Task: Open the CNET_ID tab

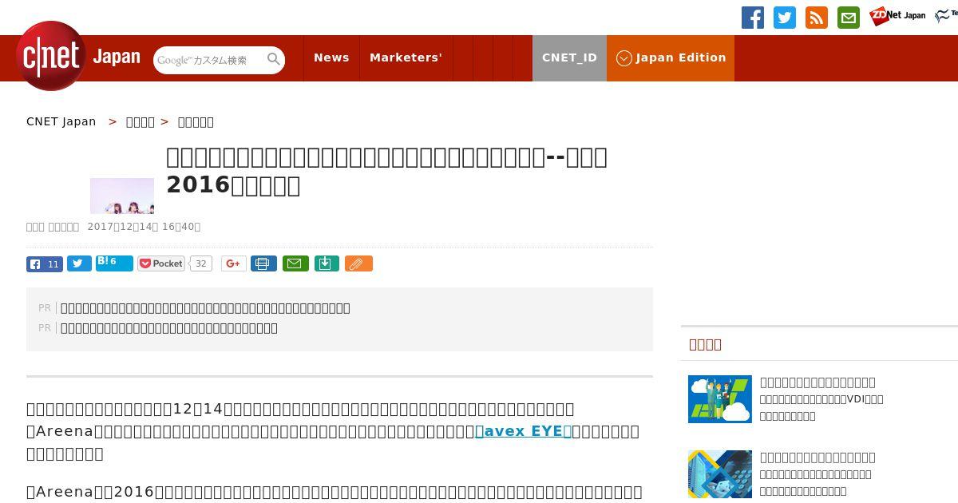Action: 569,57
